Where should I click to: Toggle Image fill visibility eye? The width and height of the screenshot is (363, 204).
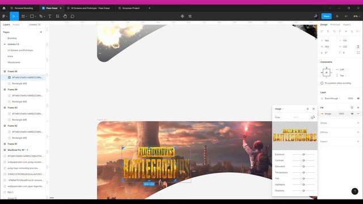pos(352,114)
